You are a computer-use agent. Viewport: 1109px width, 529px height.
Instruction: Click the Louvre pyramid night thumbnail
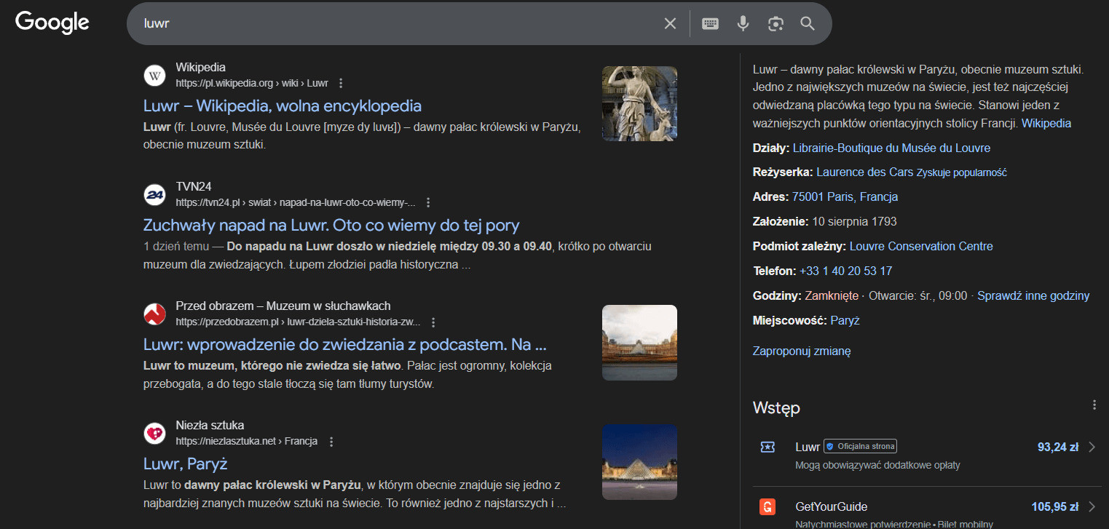(639, 462)
